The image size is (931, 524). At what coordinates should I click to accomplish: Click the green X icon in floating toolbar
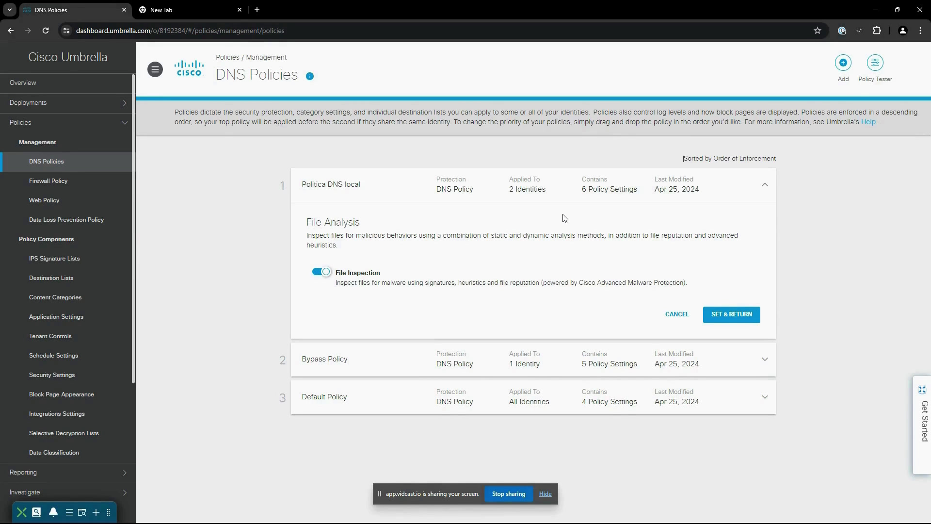pyautogui.click(x=21, y=512)
